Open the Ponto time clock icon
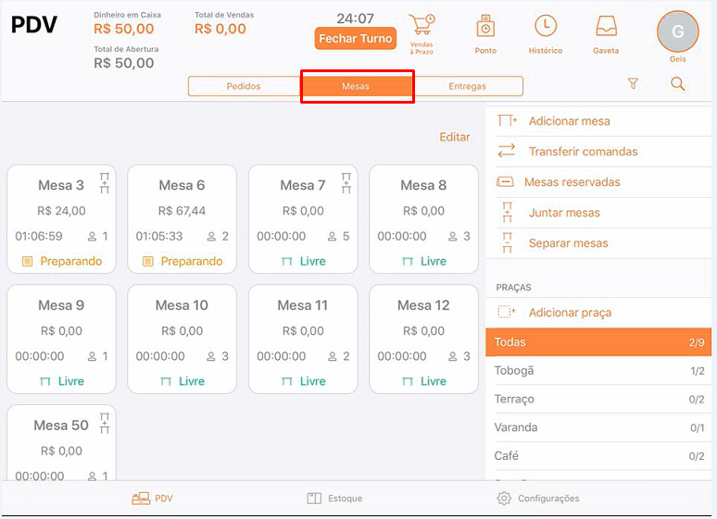The image size is (717, 519). (x=485, y=26)
